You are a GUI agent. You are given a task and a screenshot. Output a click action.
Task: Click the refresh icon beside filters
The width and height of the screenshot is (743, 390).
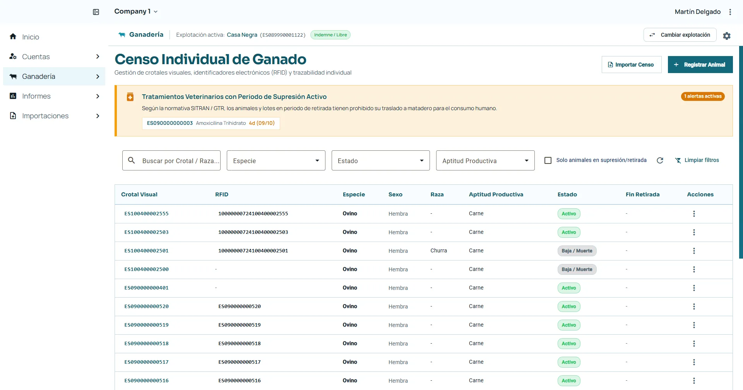click(x=660, y=160)
